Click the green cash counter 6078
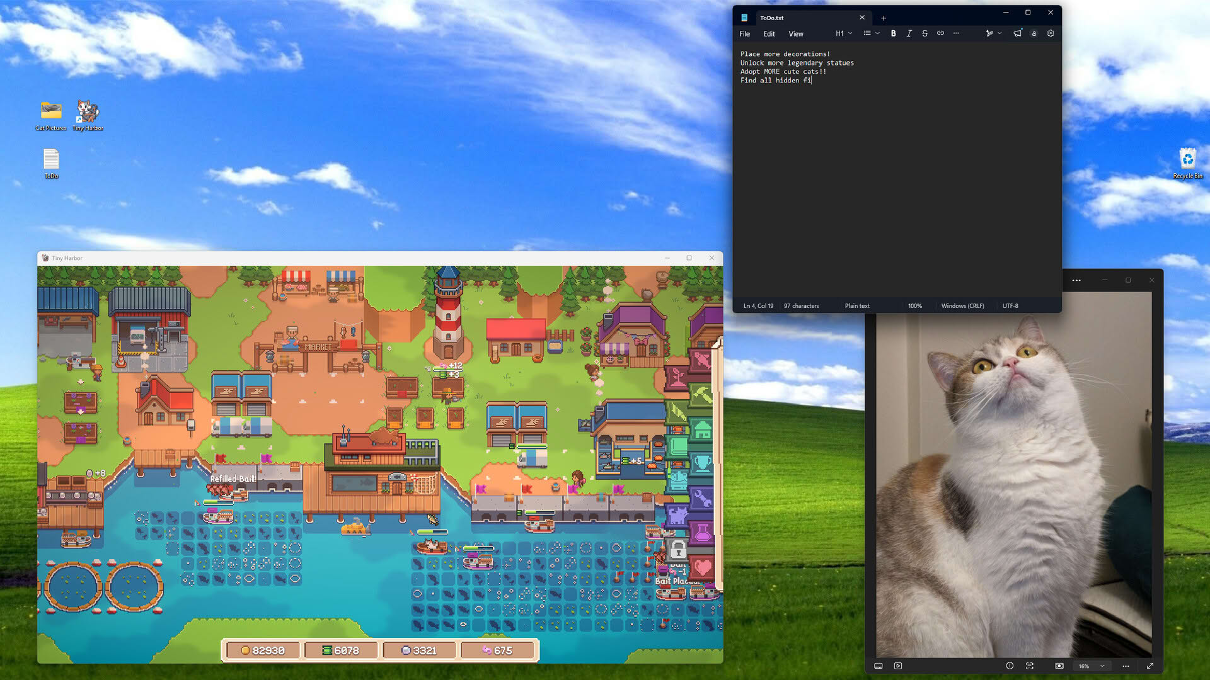This screenshot has width=1210, height=680. [341, 650]
